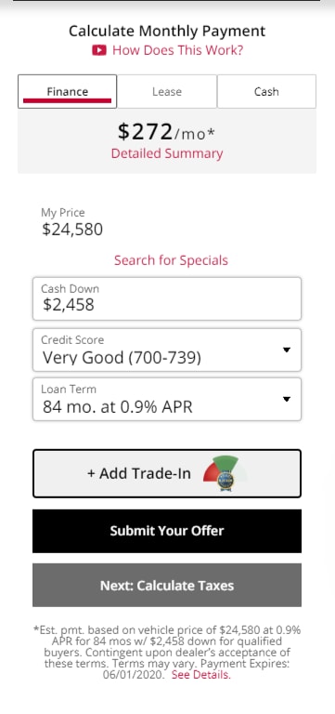Viewport: 335px width, 714px height.
Task: Click Next: Calculate Taxes
Action: (167, 585)
